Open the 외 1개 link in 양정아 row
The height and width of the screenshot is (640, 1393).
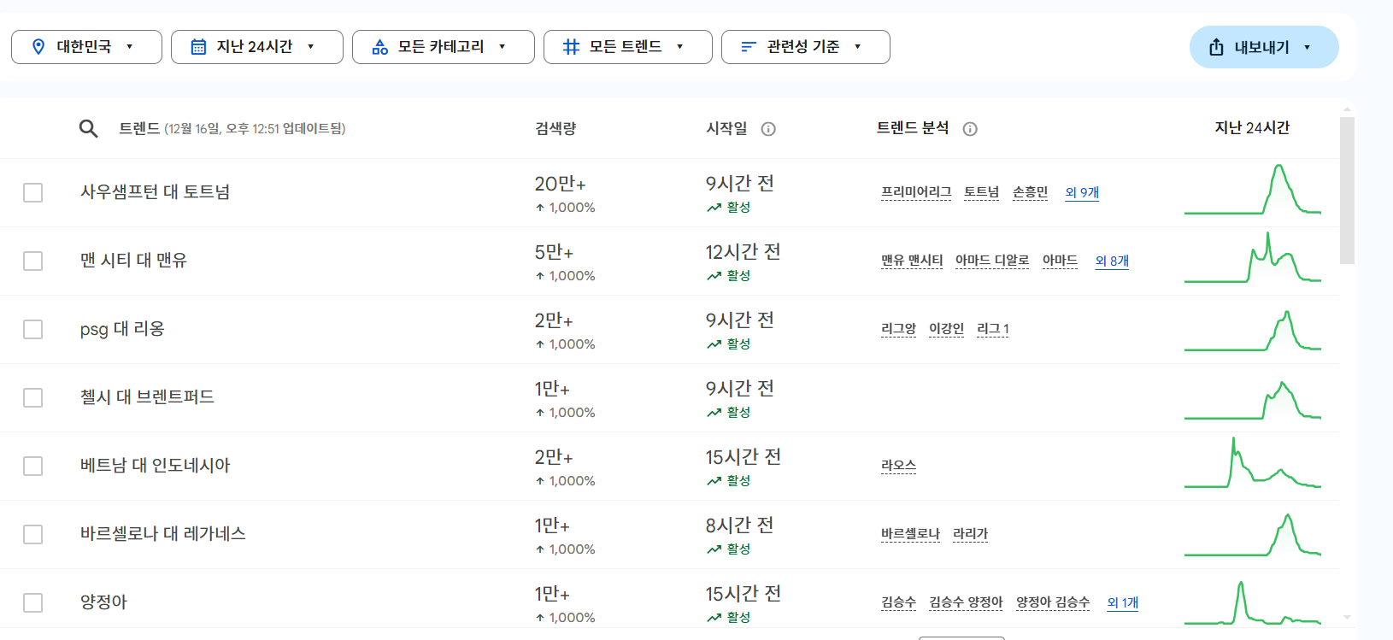coord(1122,603)
